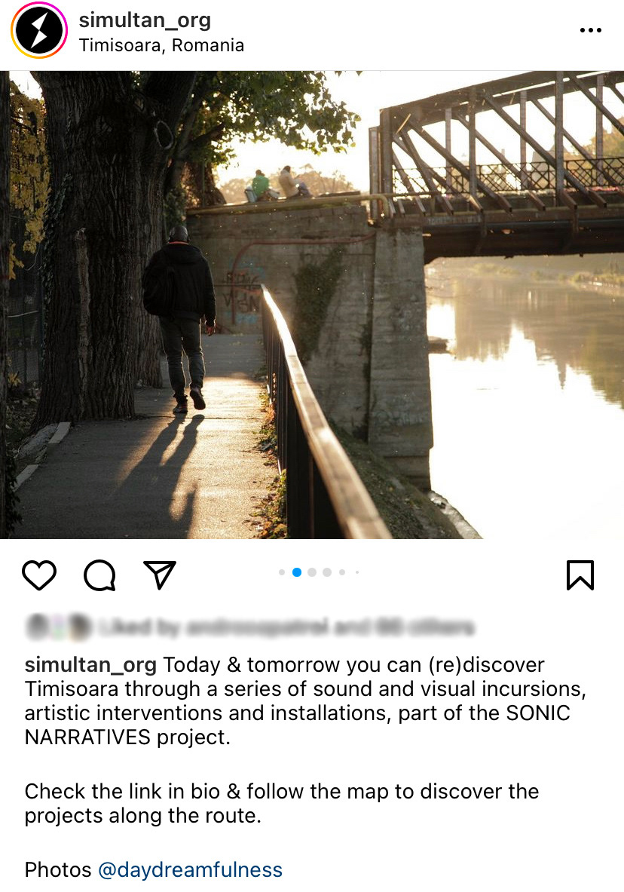Image resolution: width=624 pixels, height=892 pixels.
Task: Share post using the paper plane icon
Action: (159, 575)
